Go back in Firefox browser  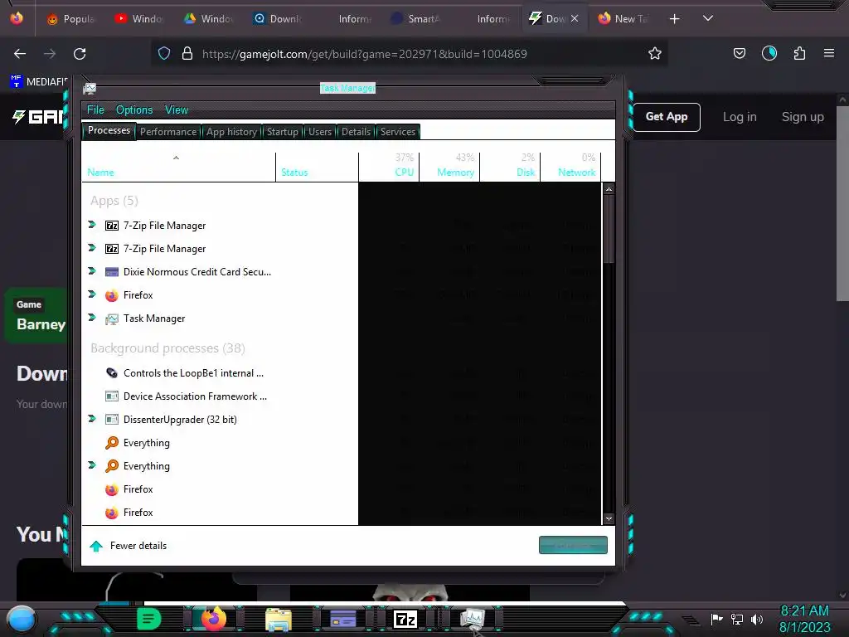point(20,54)
